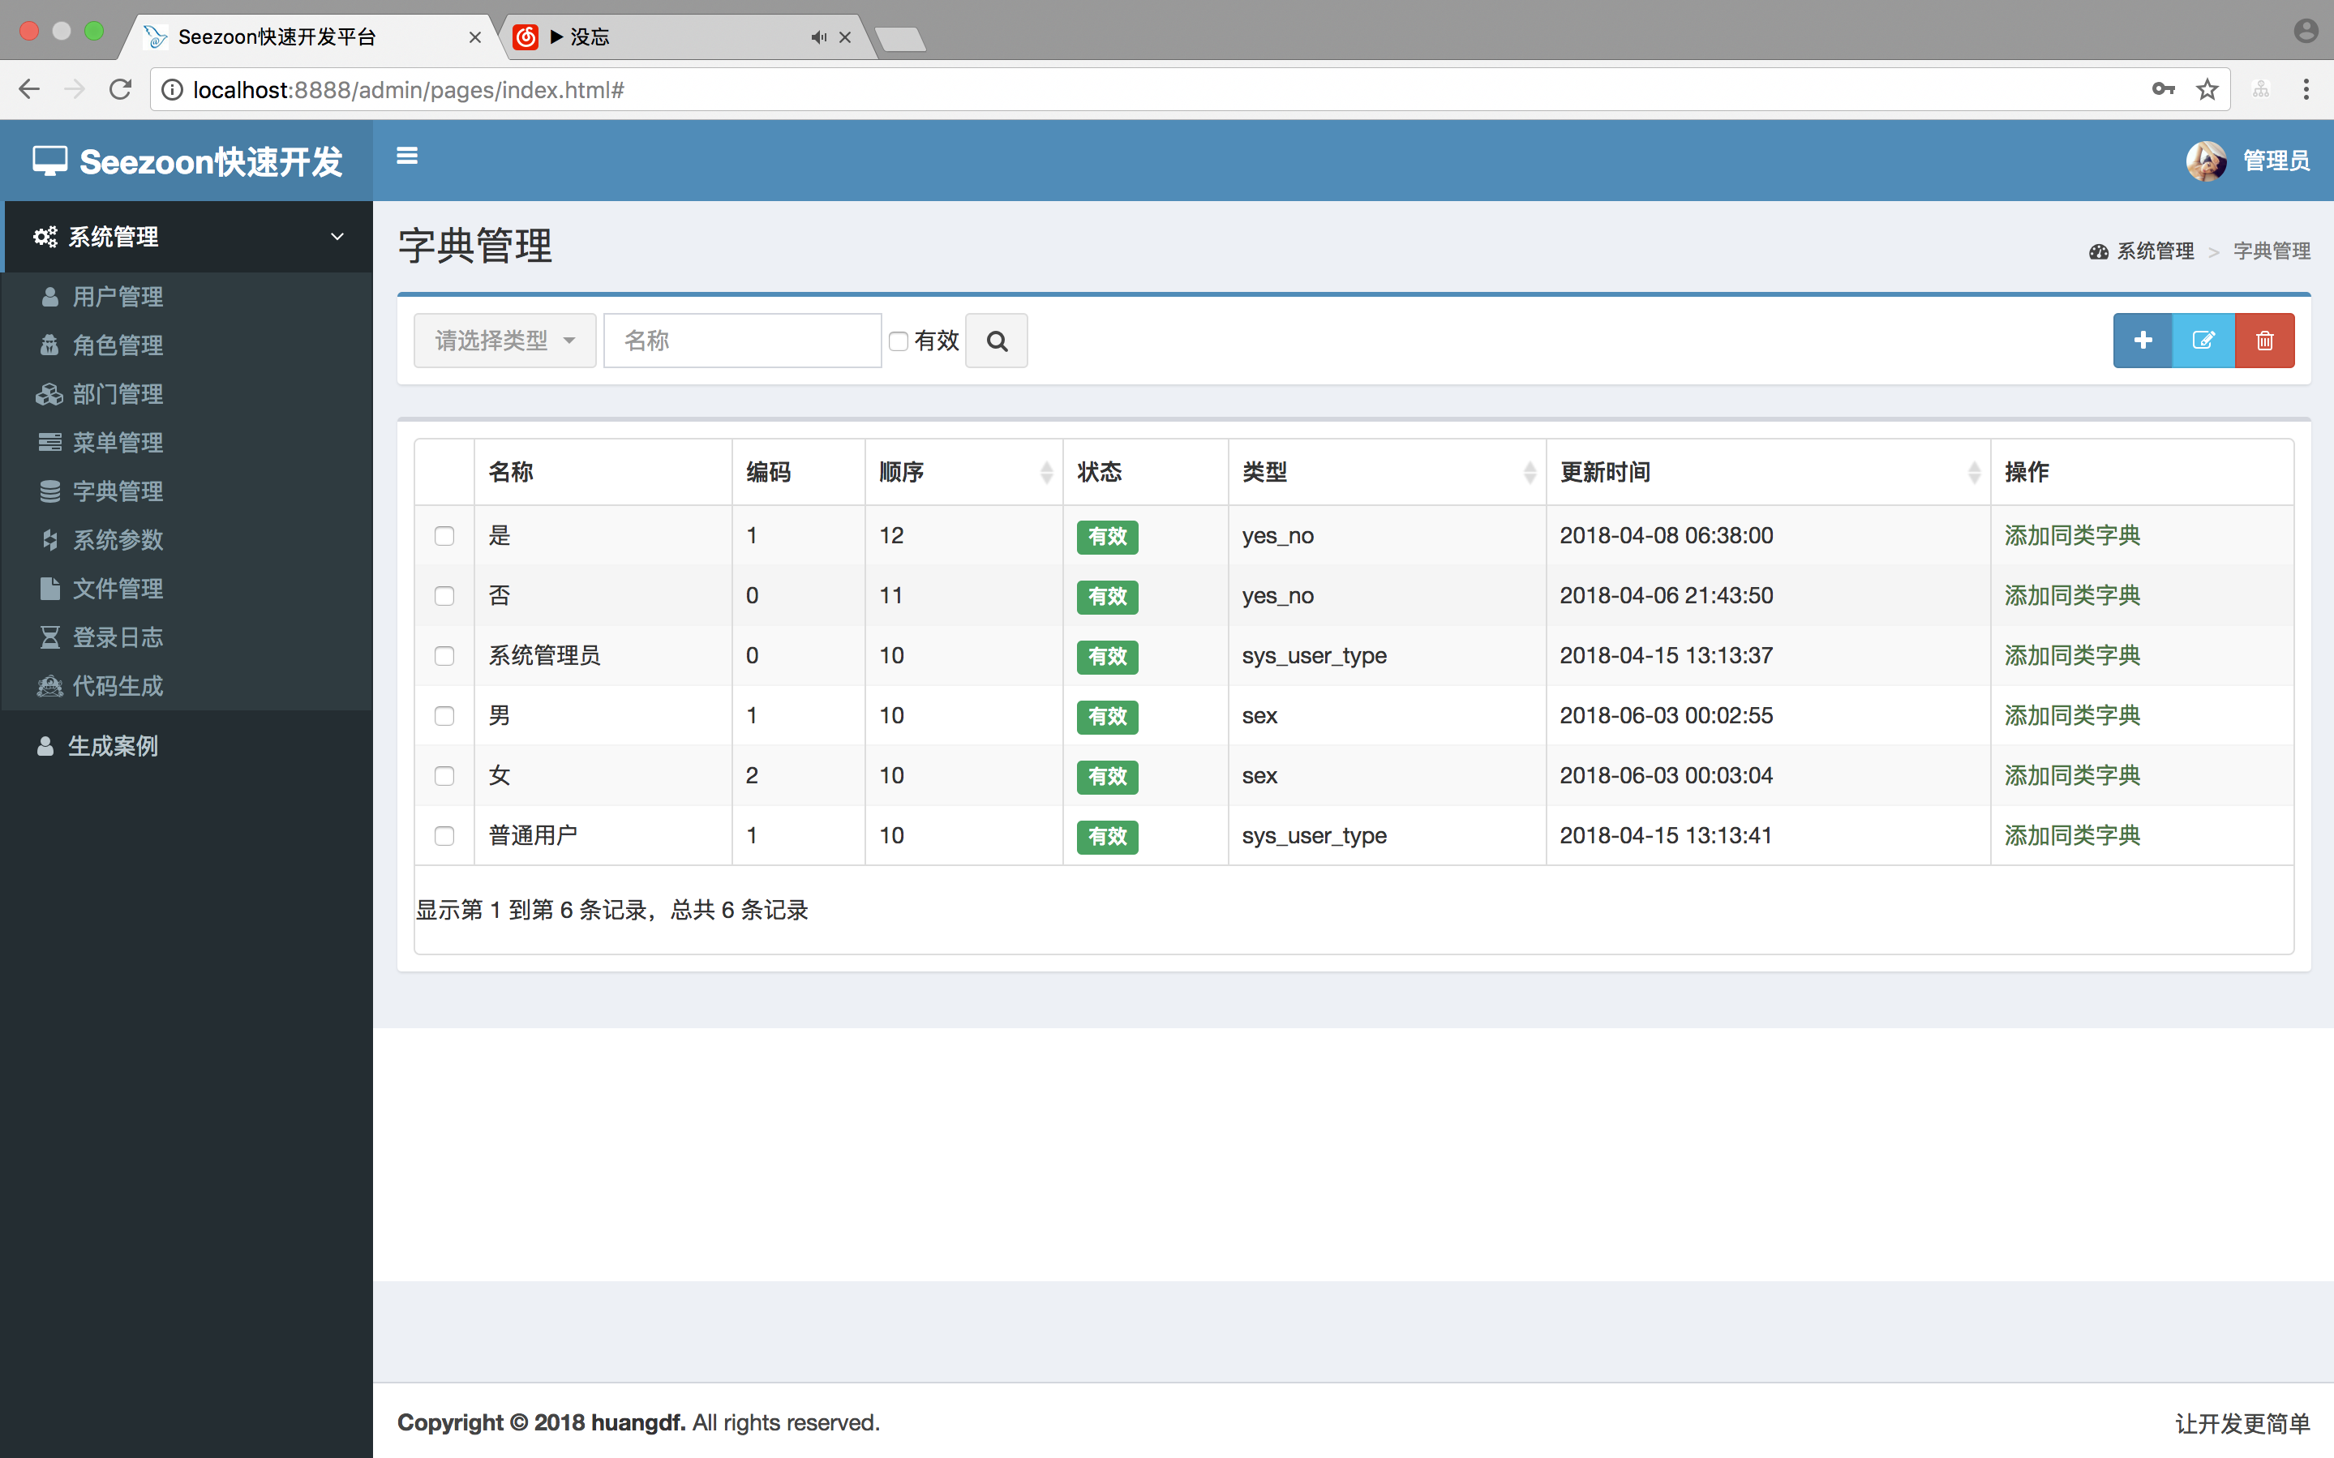Click 添加同类字典 for 是 row
The width and height of the screenshot is (2334, 1458).
pos(2072,535)
